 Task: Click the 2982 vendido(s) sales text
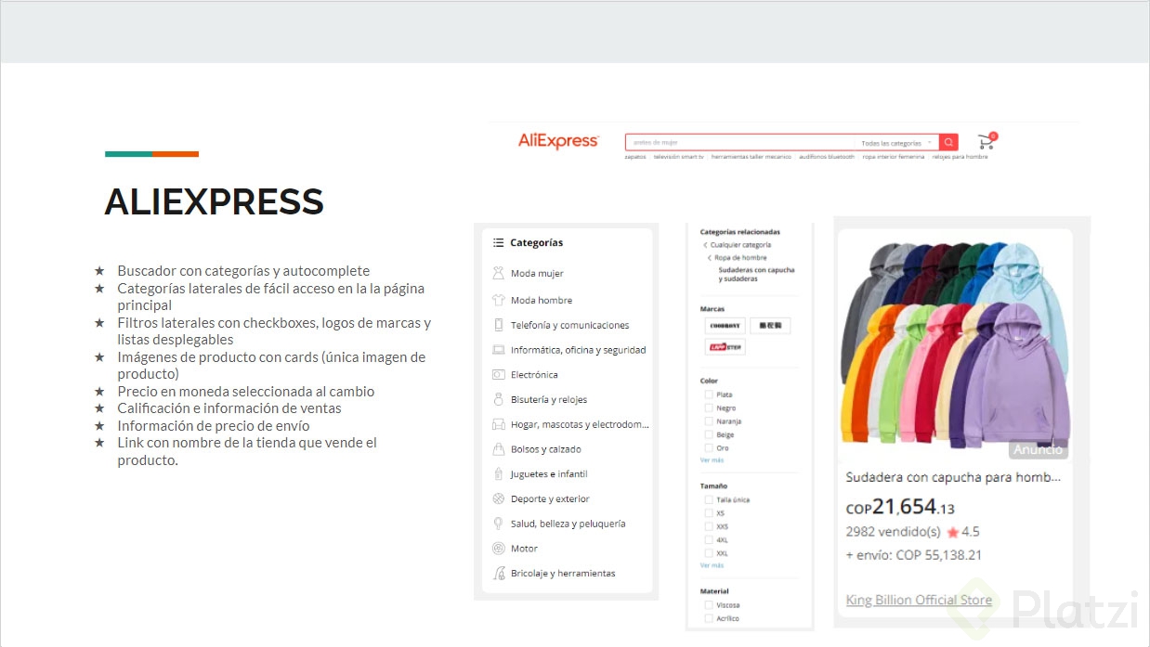[893, 532]
